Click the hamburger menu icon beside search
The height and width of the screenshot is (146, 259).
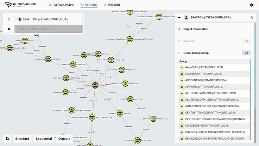point(9,19)
